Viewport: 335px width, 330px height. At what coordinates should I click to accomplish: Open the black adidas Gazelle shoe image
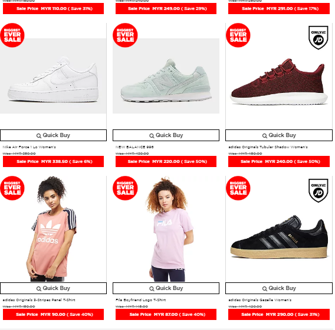coord(279,237)
